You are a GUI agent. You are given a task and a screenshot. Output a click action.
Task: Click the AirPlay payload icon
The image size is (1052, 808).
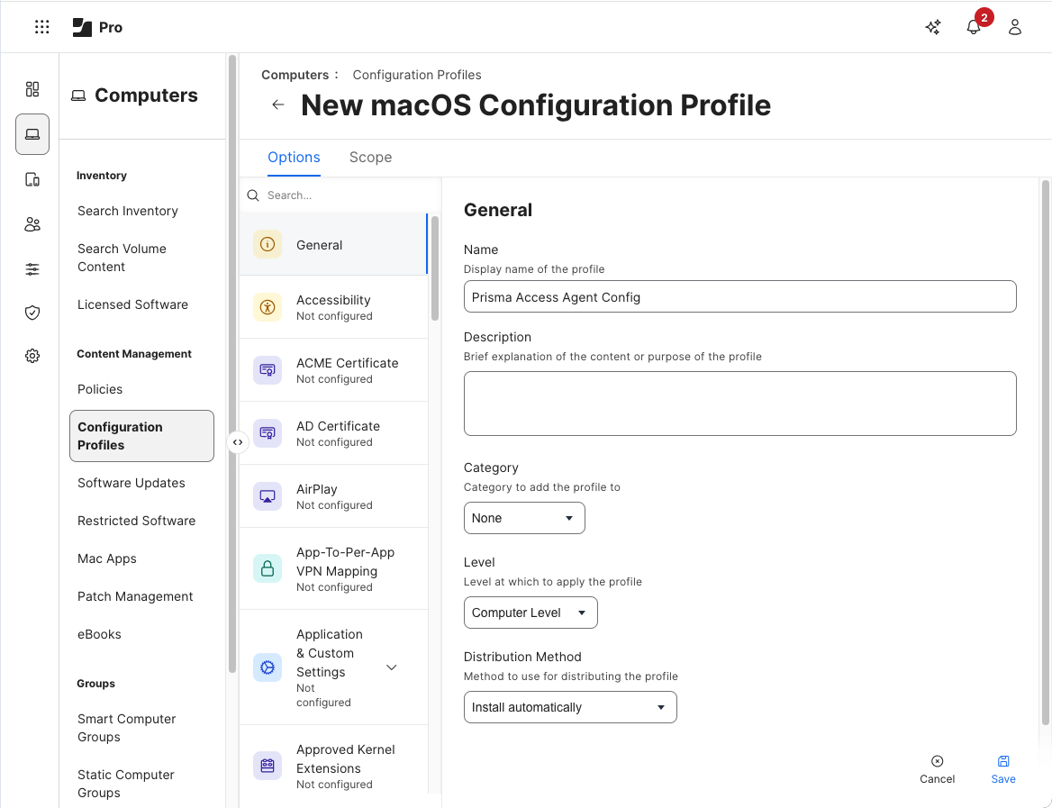point(267,495)
